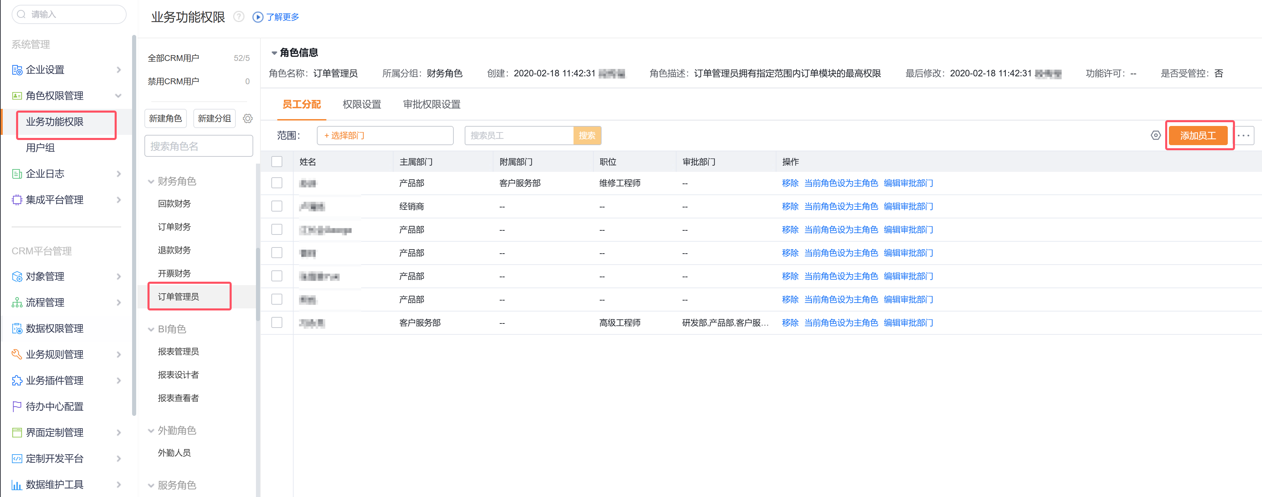Click the play icon next to 了解更多
This screenshot has height=497, width=1262.
pyautogui.click(x=258, y=17)
